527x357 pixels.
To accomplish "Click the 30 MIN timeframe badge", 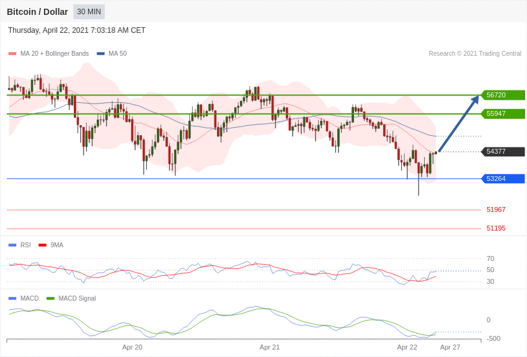I will tap(89, 12).
